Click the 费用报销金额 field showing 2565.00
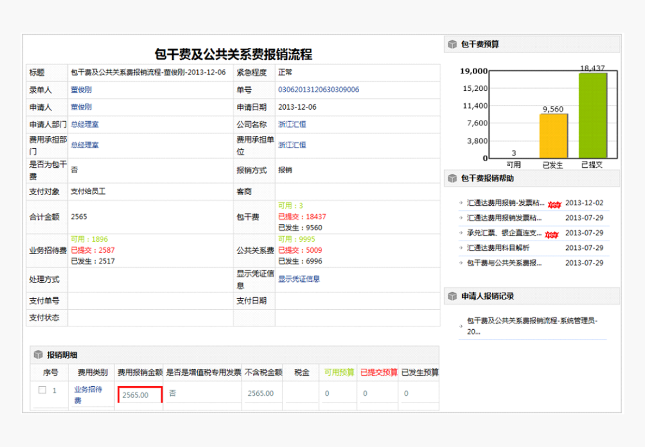The image size is (645, 447). coord(140,395)
